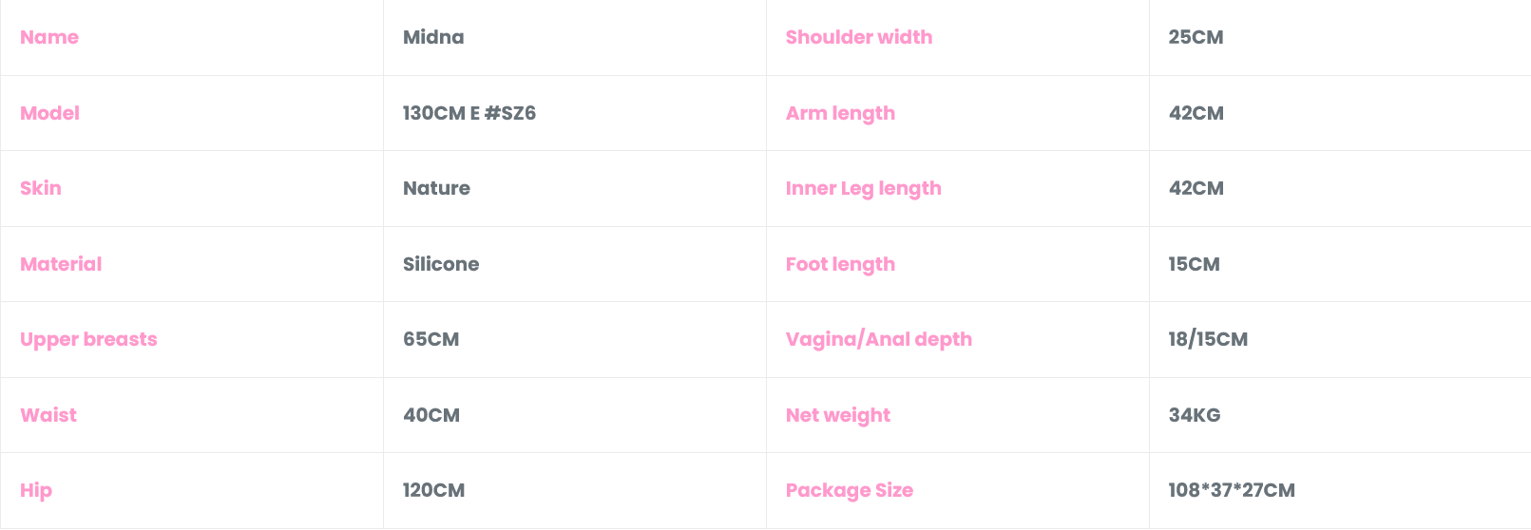The width and height of the screenshot is (1531, 530).
Task: Select the "130CM E #SZ6" model value
Action: [469, 113]
